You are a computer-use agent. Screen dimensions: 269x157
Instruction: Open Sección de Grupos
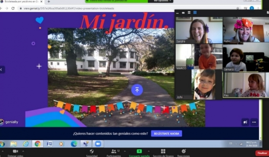tap(163, 153)
